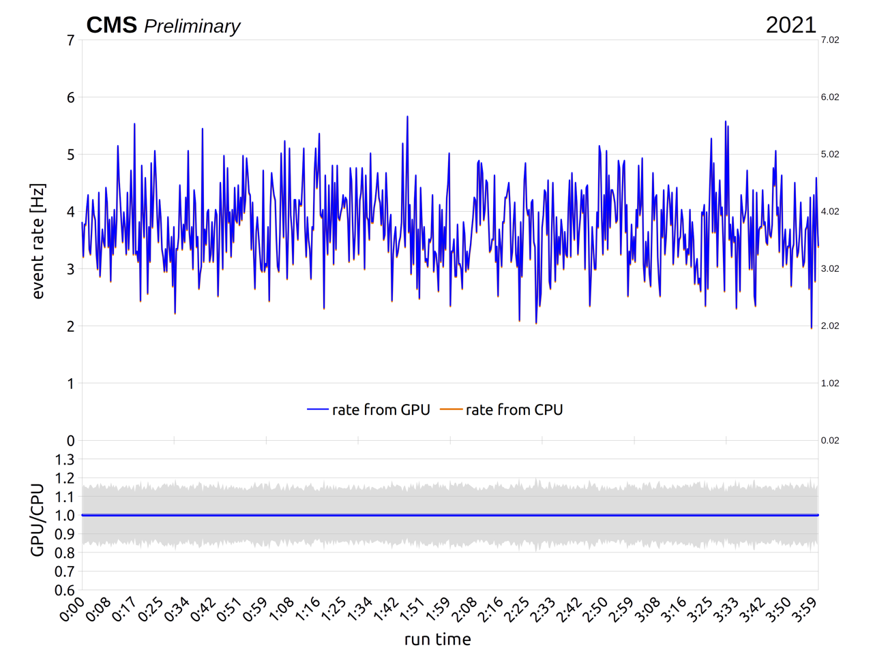Click run time tick '1:59'

coord(440,610)
